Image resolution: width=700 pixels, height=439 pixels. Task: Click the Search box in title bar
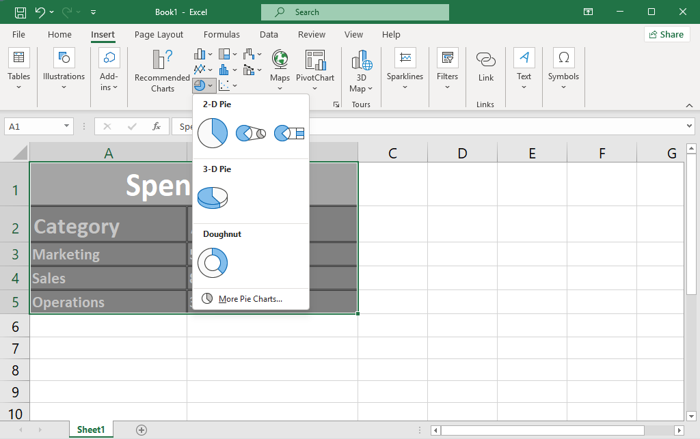[x=355, y=12]
